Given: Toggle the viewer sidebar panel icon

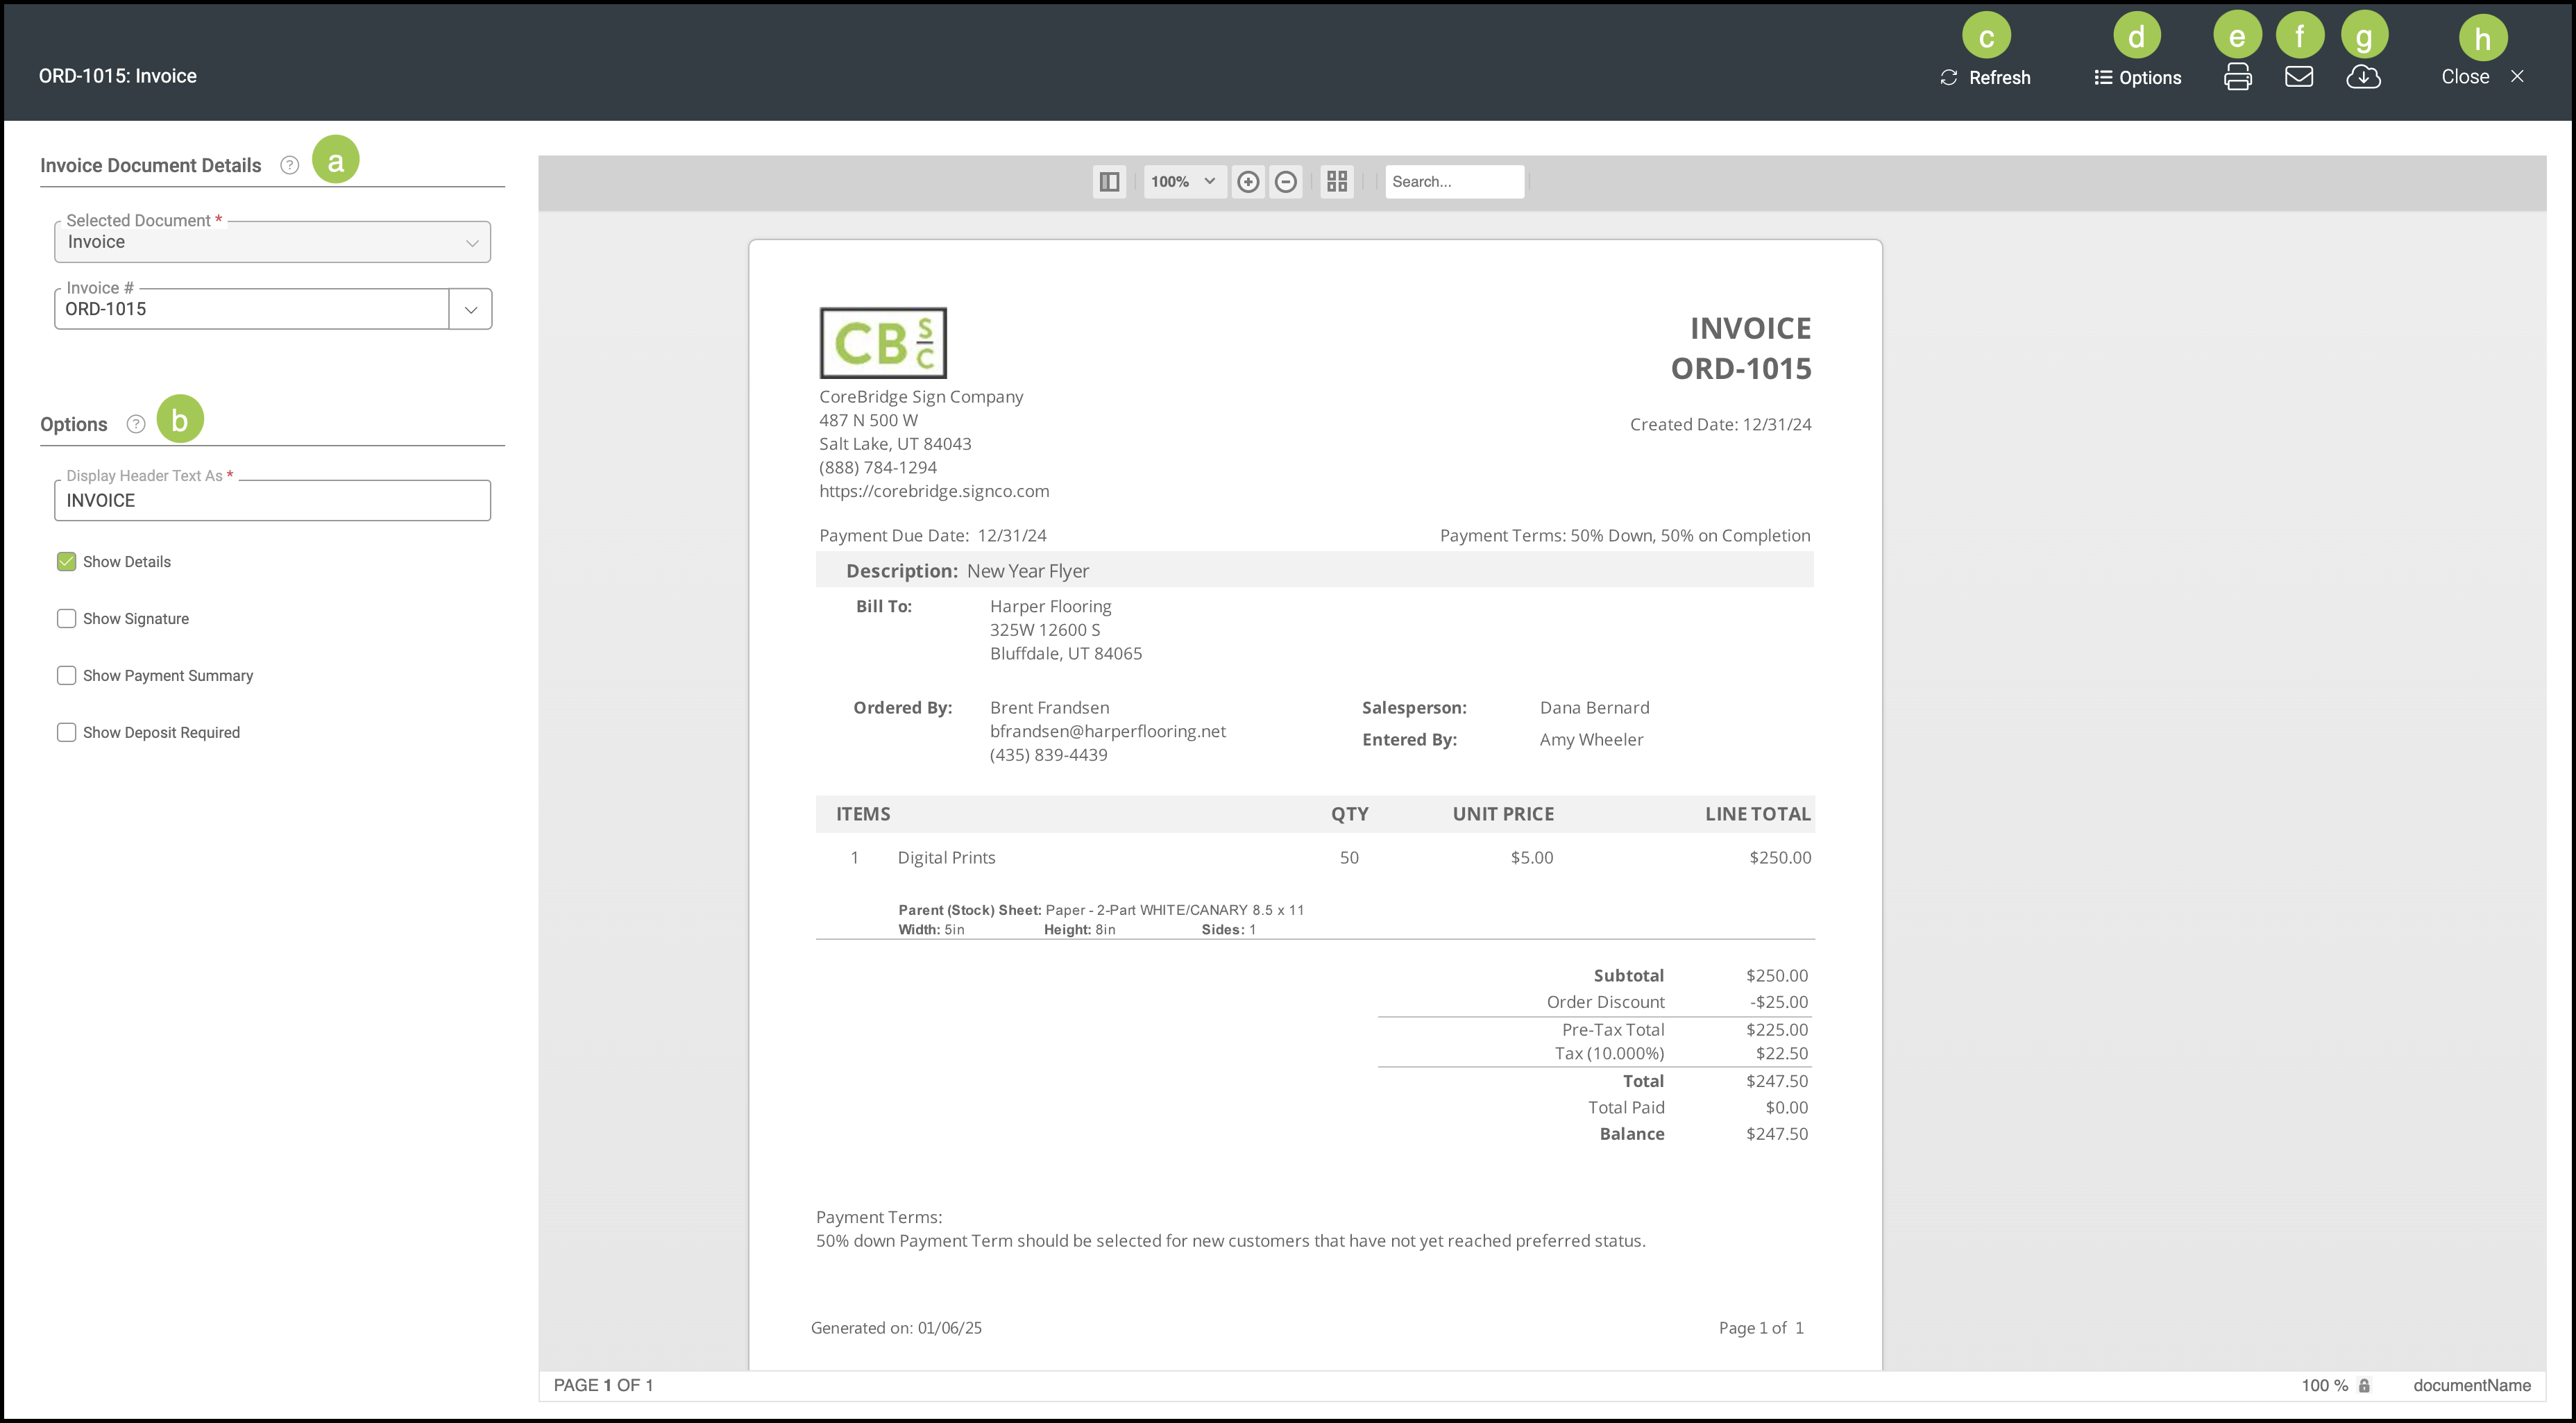Looking at the screenshot, I should pyautogui.click(x=1109, y=181).
